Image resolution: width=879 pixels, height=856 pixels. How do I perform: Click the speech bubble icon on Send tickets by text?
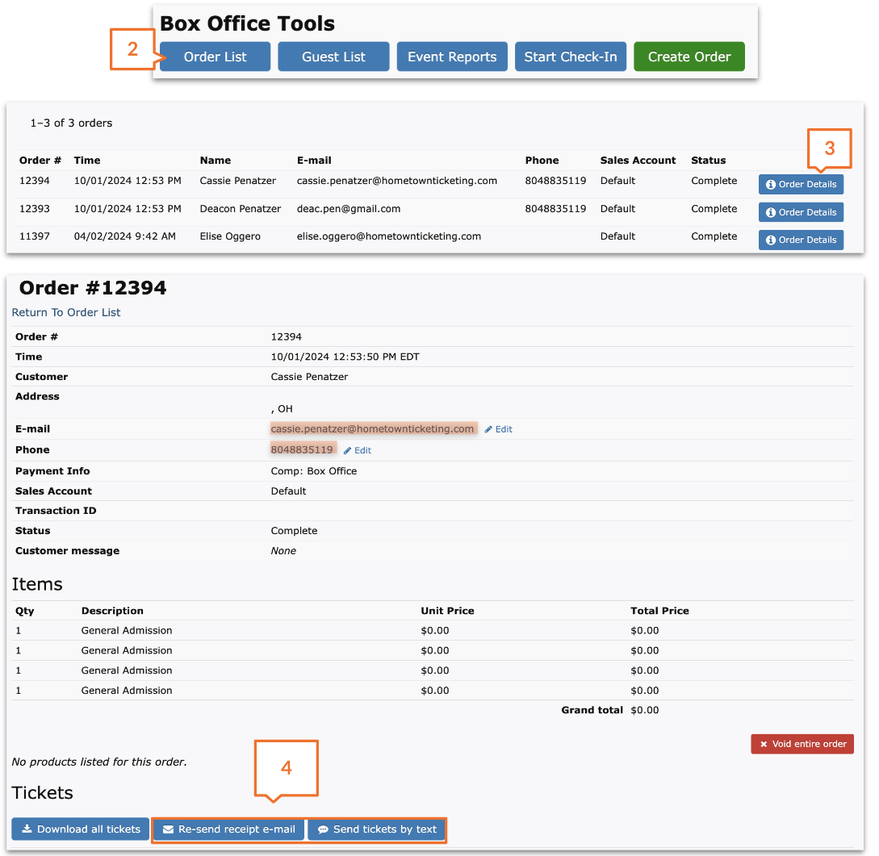(323, 829)
